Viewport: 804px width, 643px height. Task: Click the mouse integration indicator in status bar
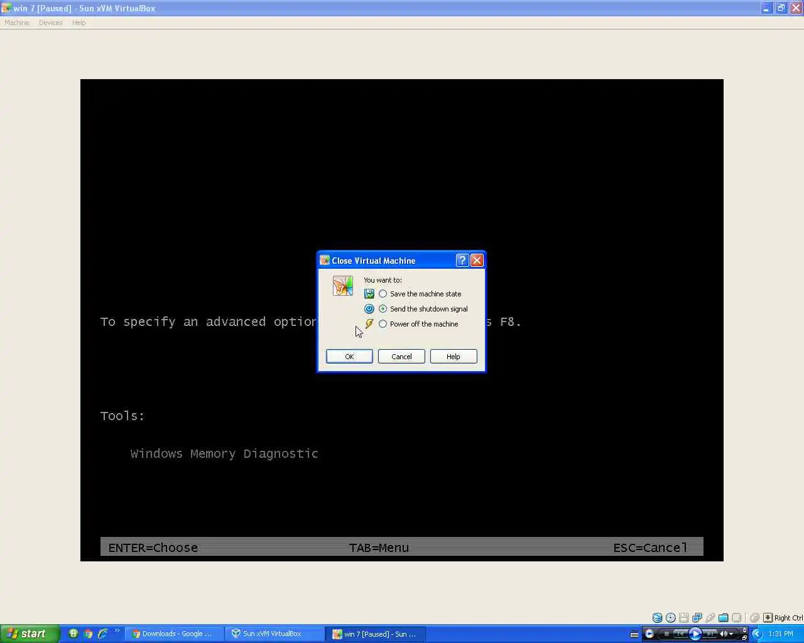[755, 618]
